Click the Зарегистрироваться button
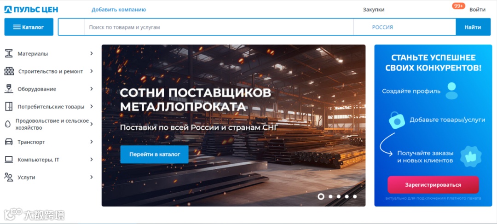Viewport: 497px width, 224px height. (x=433, y=185)
